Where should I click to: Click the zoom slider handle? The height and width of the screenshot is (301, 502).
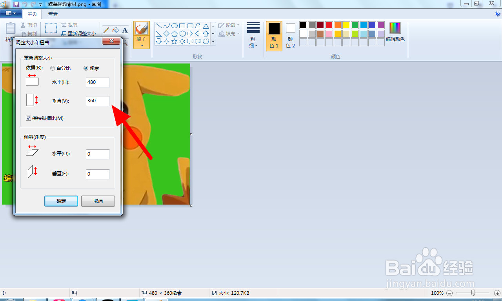pyautogui.click(x=473, y=293)
